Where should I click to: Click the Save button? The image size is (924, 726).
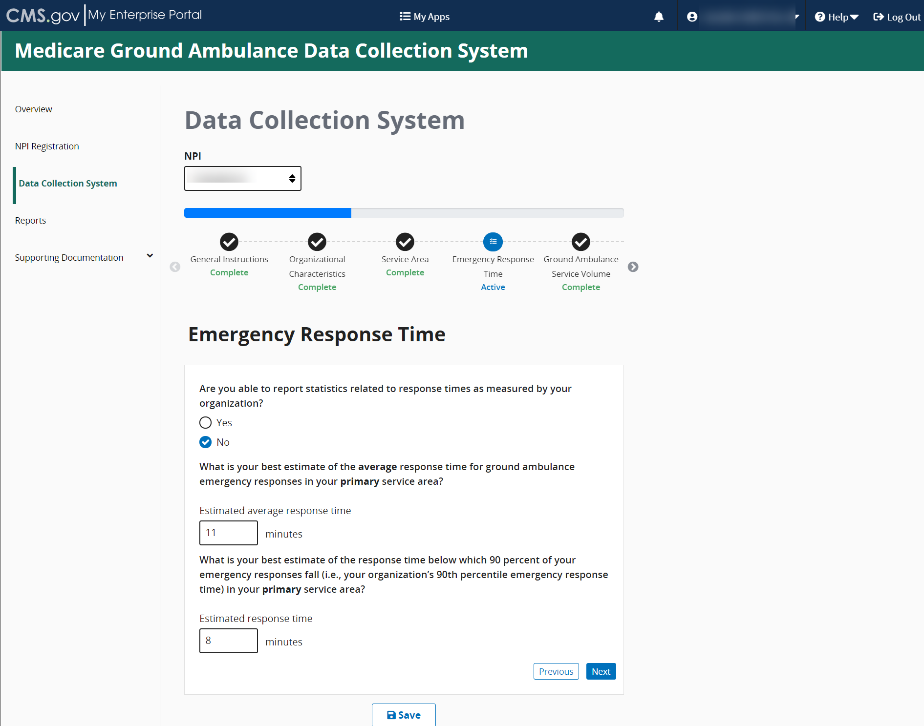(404, 715)
